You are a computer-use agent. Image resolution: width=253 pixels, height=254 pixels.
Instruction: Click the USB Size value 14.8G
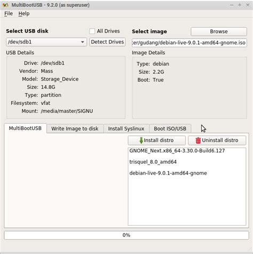(48, 87)
